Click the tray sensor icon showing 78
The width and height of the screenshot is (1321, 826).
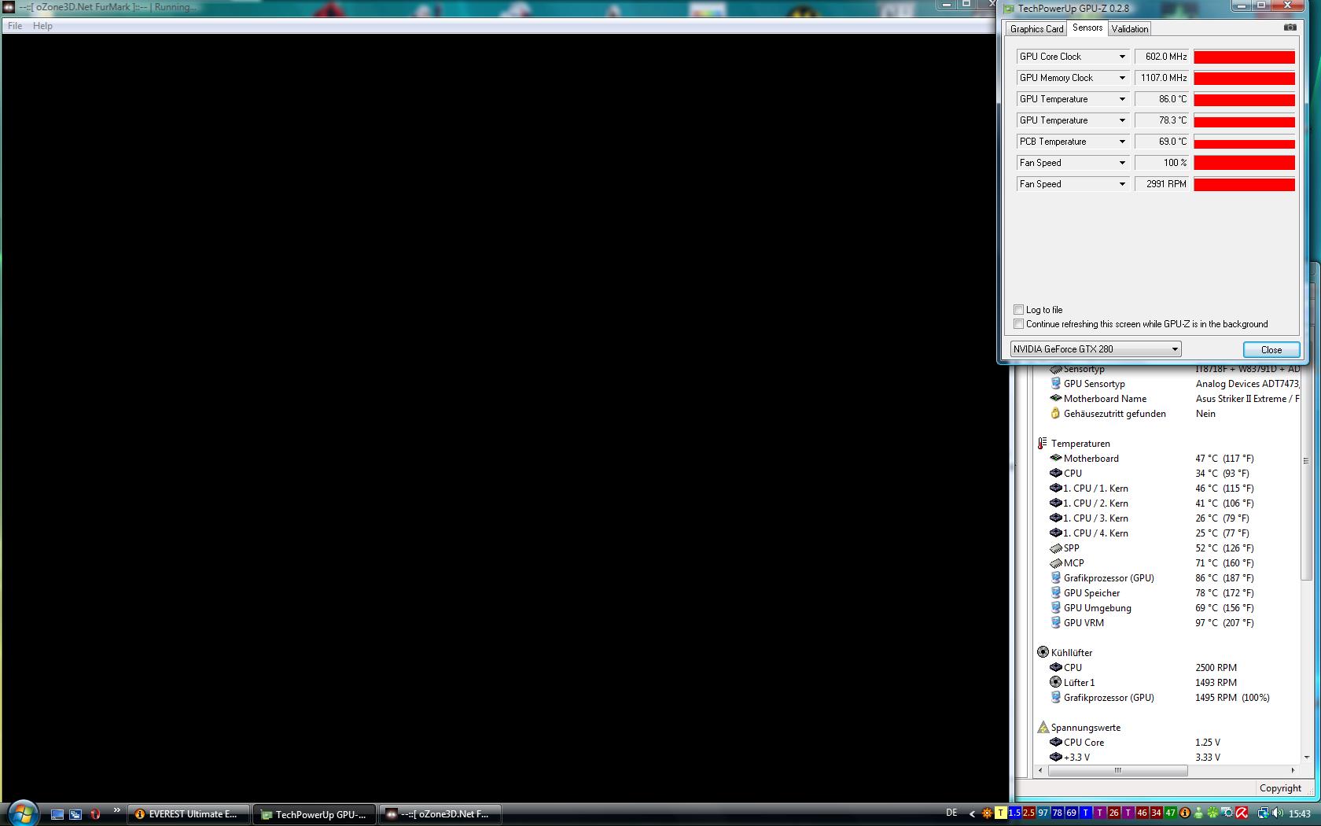pos(1057,813)
